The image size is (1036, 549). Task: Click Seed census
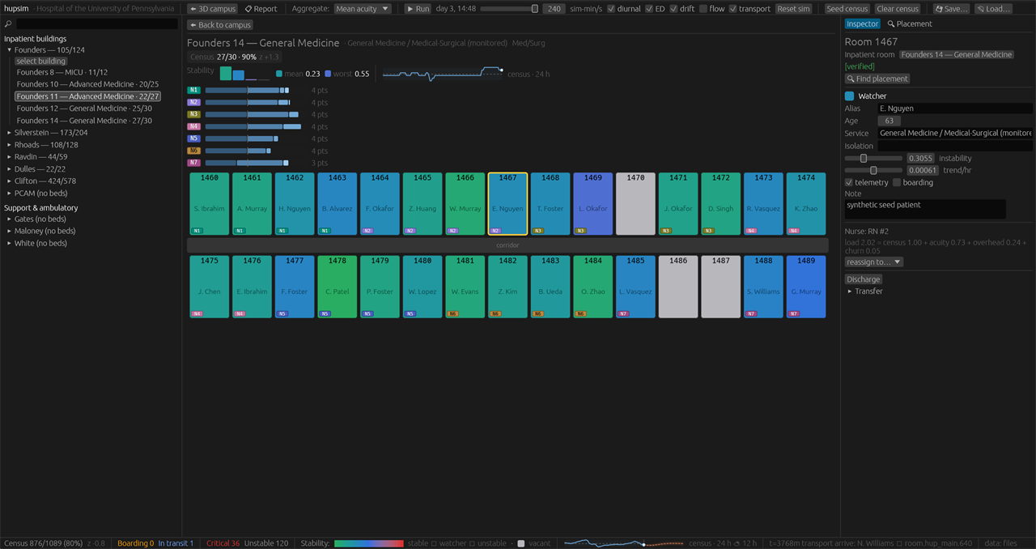coord(847,9)
